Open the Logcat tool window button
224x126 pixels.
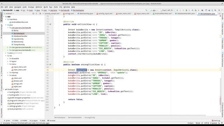(33, 120)
